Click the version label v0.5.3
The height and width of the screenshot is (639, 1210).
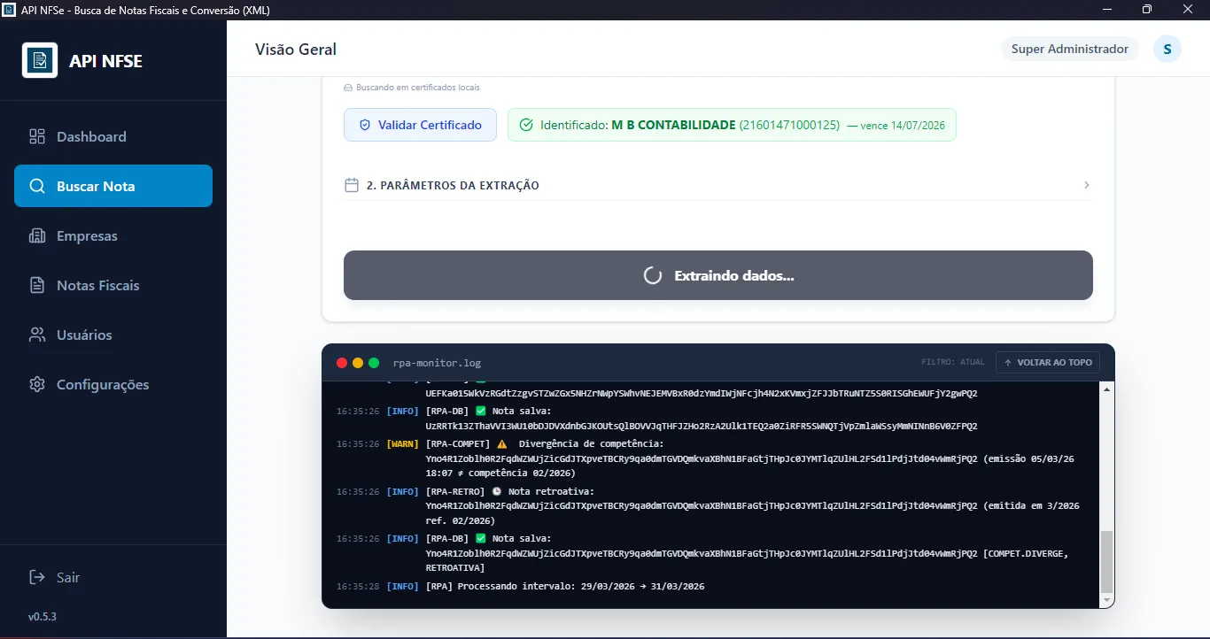tap(43, 616)
